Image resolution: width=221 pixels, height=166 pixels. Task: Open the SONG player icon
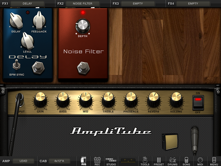point(186,161)
